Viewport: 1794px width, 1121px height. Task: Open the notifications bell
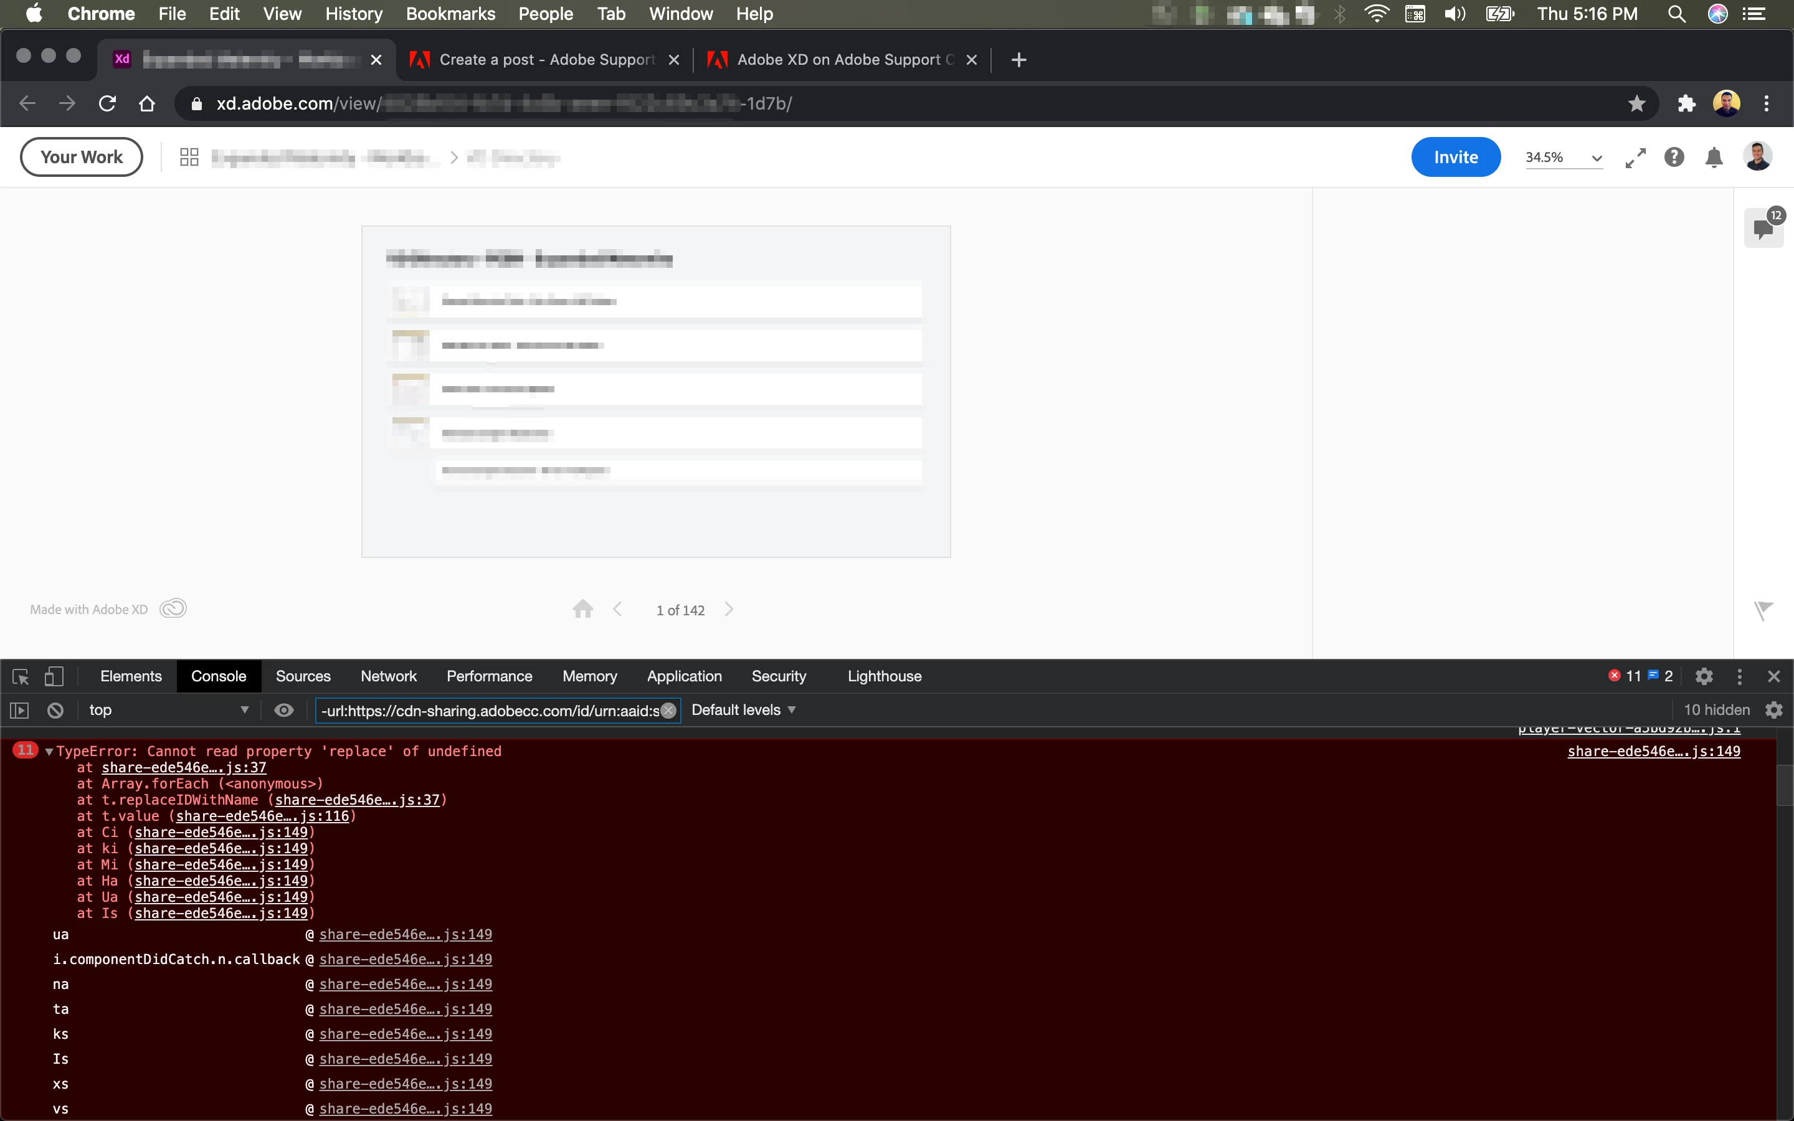1713,158
